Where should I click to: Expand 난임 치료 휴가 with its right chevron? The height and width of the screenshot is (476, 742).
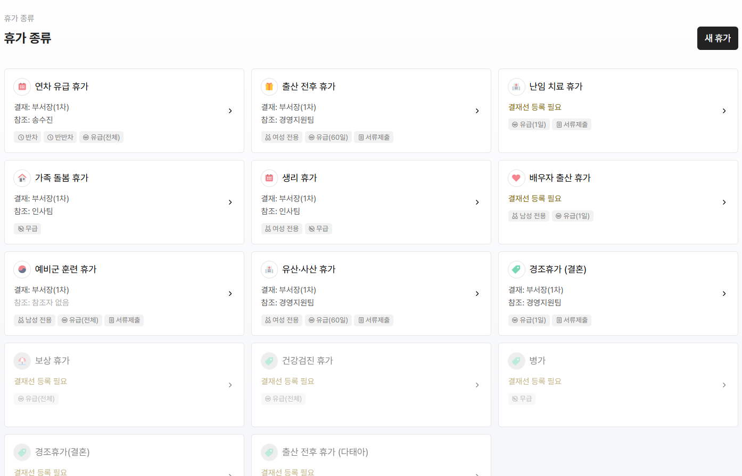tap(724, 111)
